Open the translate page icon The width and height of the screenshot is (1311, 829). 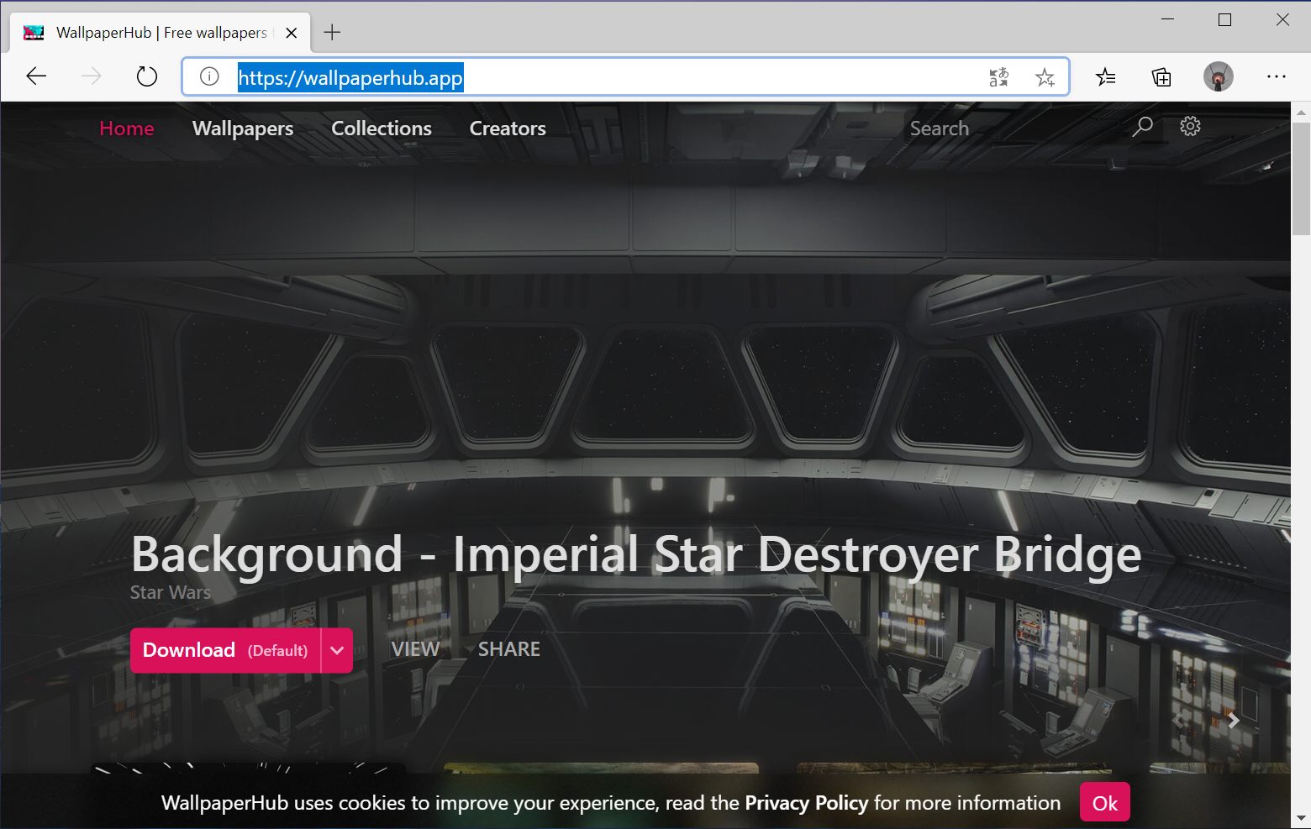click(998, 77)
